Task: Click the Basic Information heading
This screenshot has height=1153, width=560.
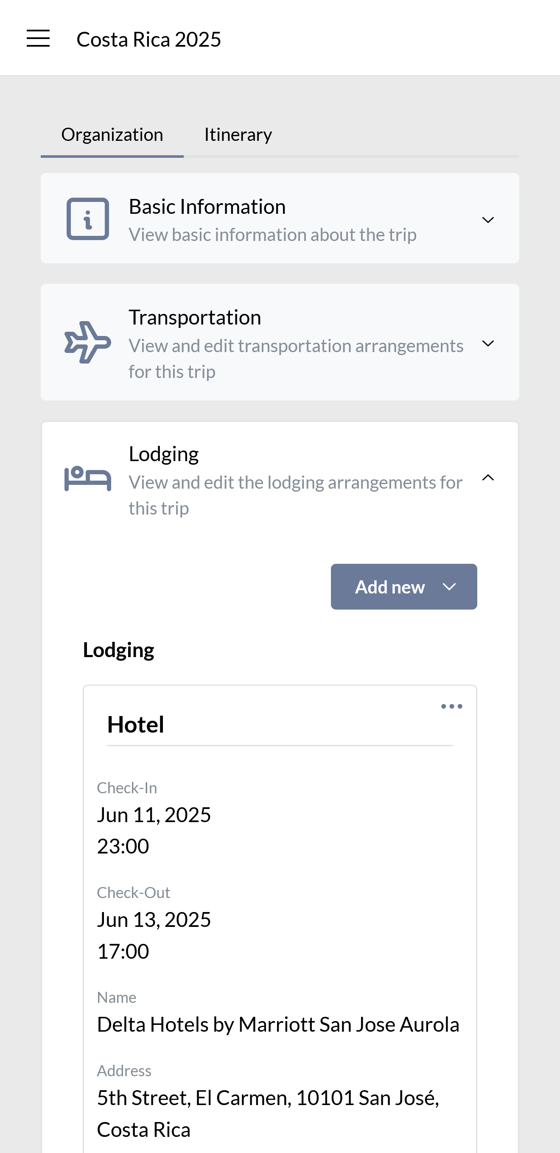Action: pos(207,207)
